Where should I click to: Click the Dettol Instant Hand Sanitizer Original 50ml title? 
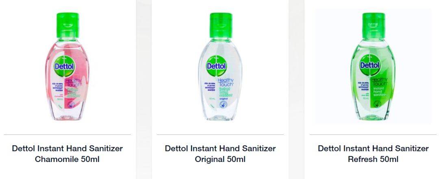point(220,154)
